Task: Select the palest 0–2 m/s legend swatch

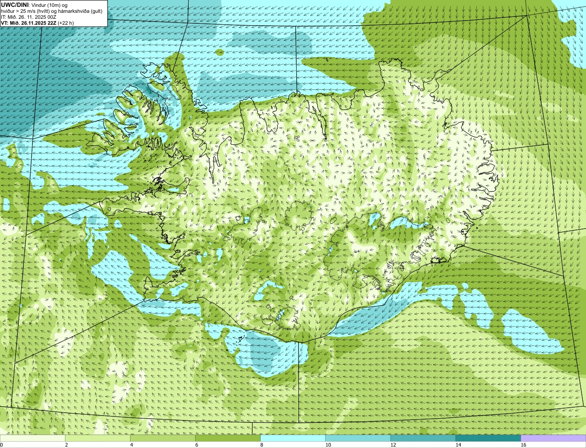Action: click(x=33, y=438)
